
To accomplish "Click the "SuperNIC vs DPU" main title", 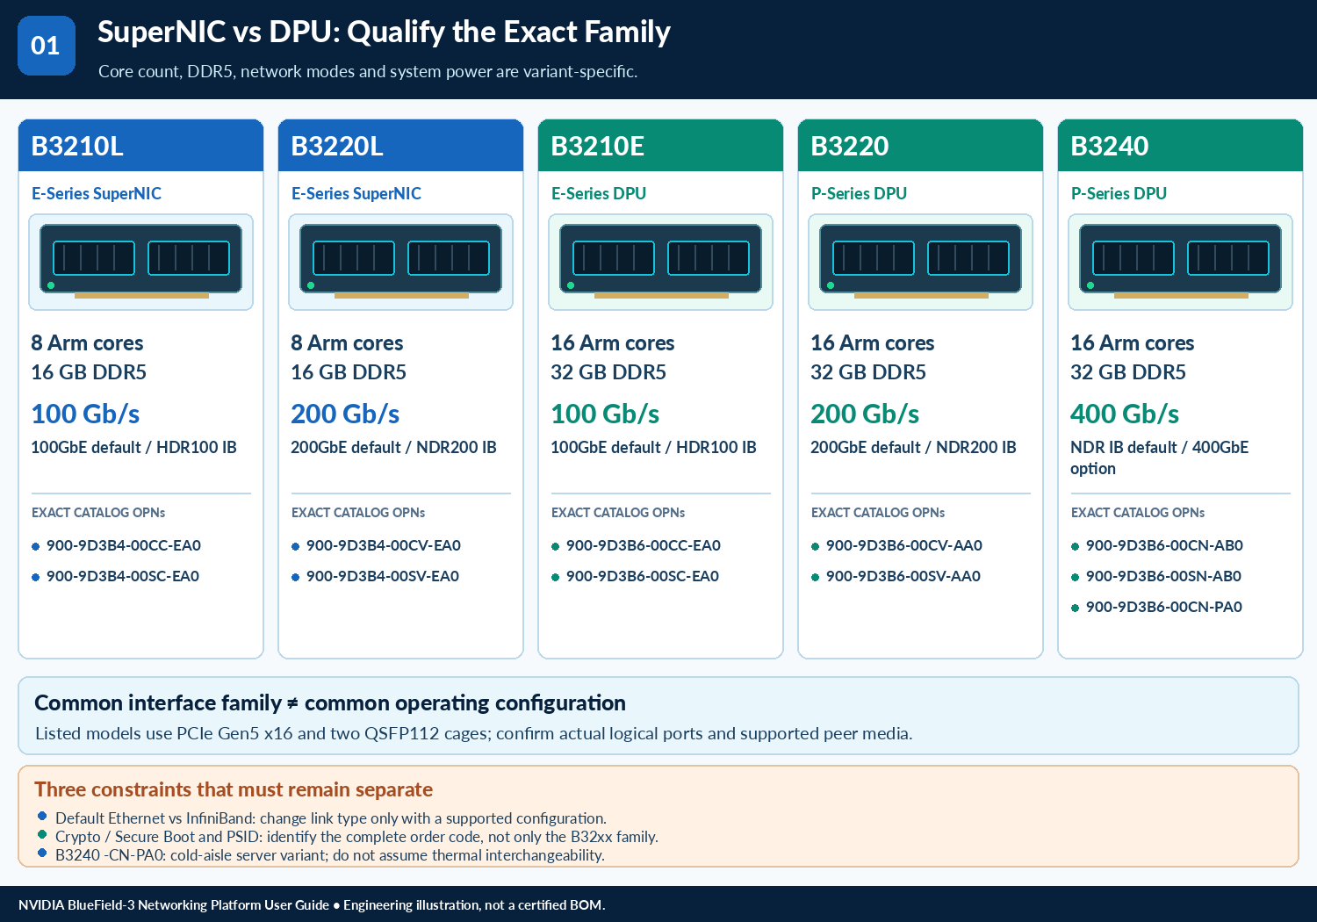I will [384, 32].
